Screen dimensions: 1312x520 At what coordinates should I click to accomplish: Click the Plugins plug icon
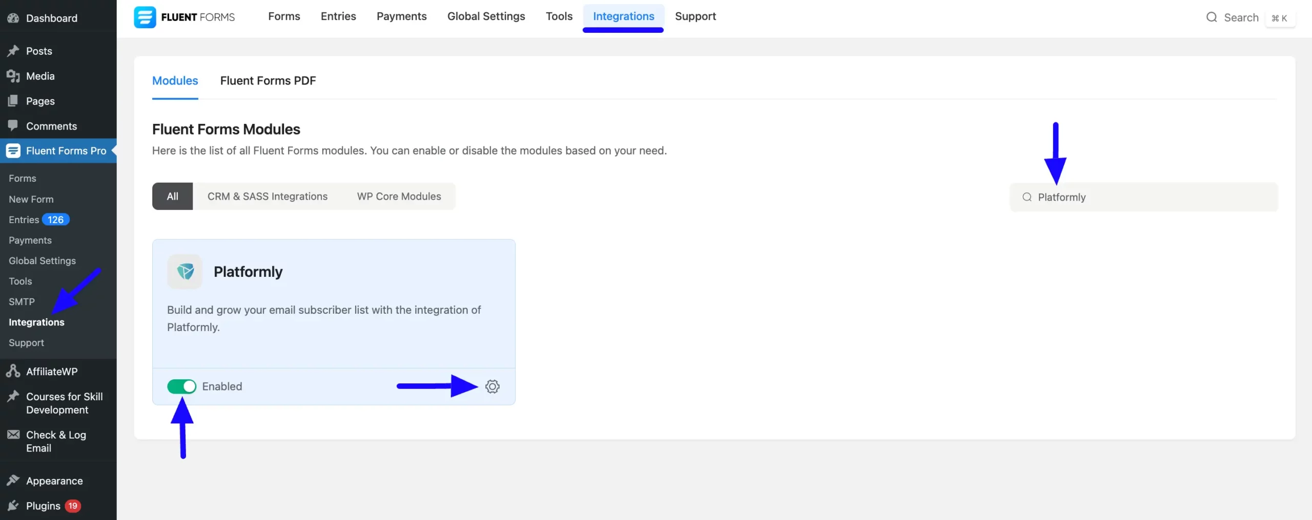click(13, 506)
